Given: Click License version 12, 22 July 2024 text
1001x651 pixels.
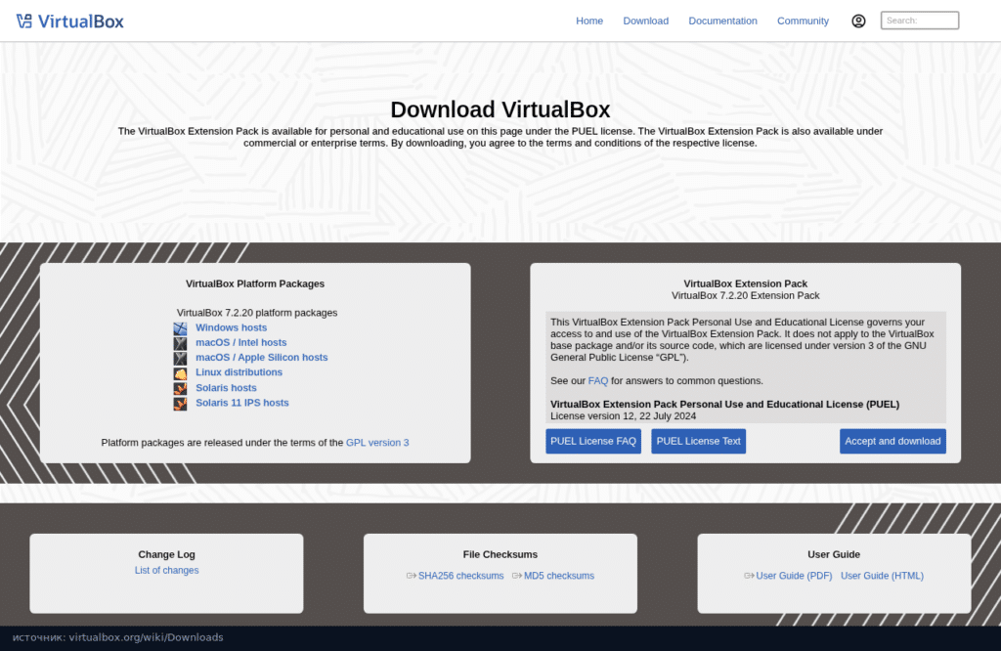Looking at the screenshot, I should 623,416.
